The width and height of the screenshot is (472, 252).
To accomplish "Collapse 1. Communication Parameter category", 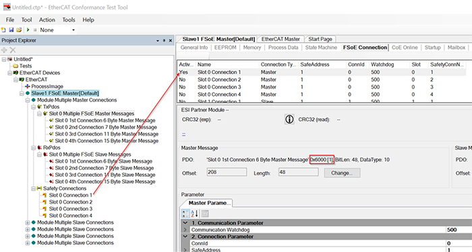I will tap(185, 223).
